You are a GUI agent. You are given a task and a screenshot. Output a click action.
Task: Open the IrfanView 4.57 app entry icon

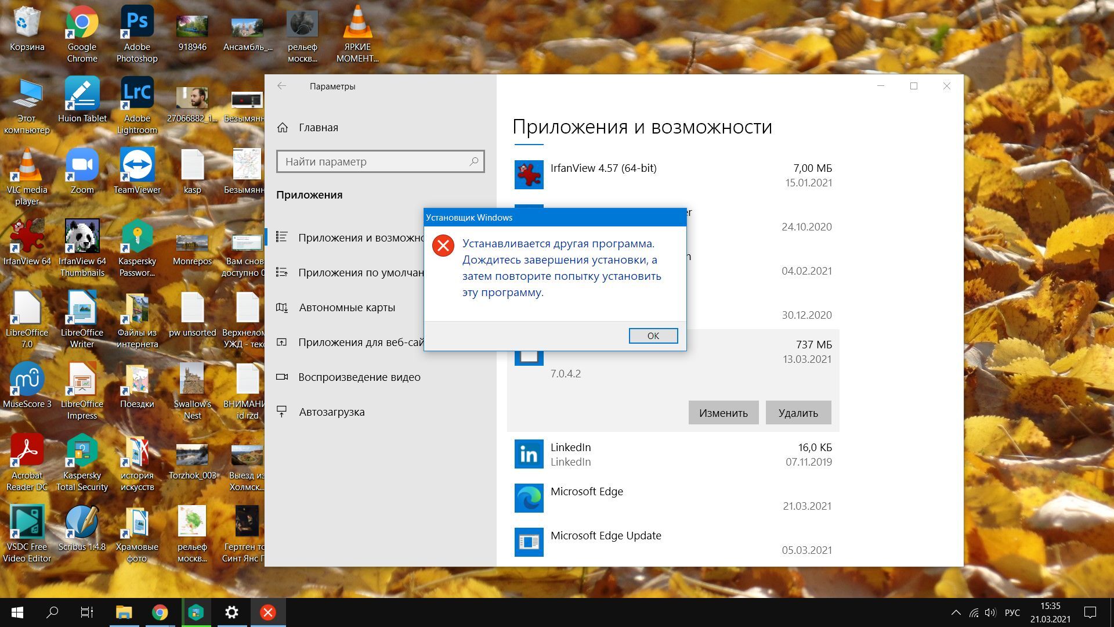click(x=529, y=175)
